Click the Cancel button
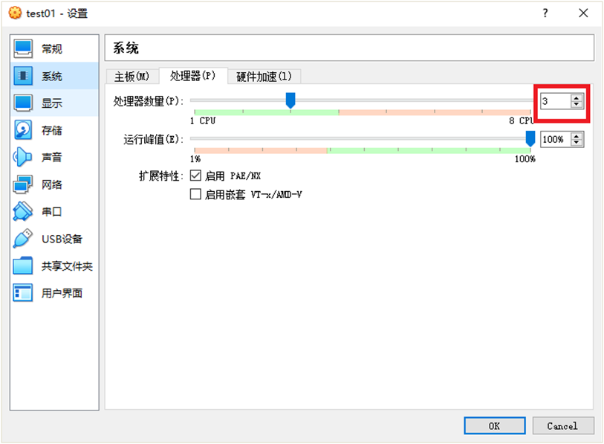Viewport: 604px width, 444px height. 563,425
